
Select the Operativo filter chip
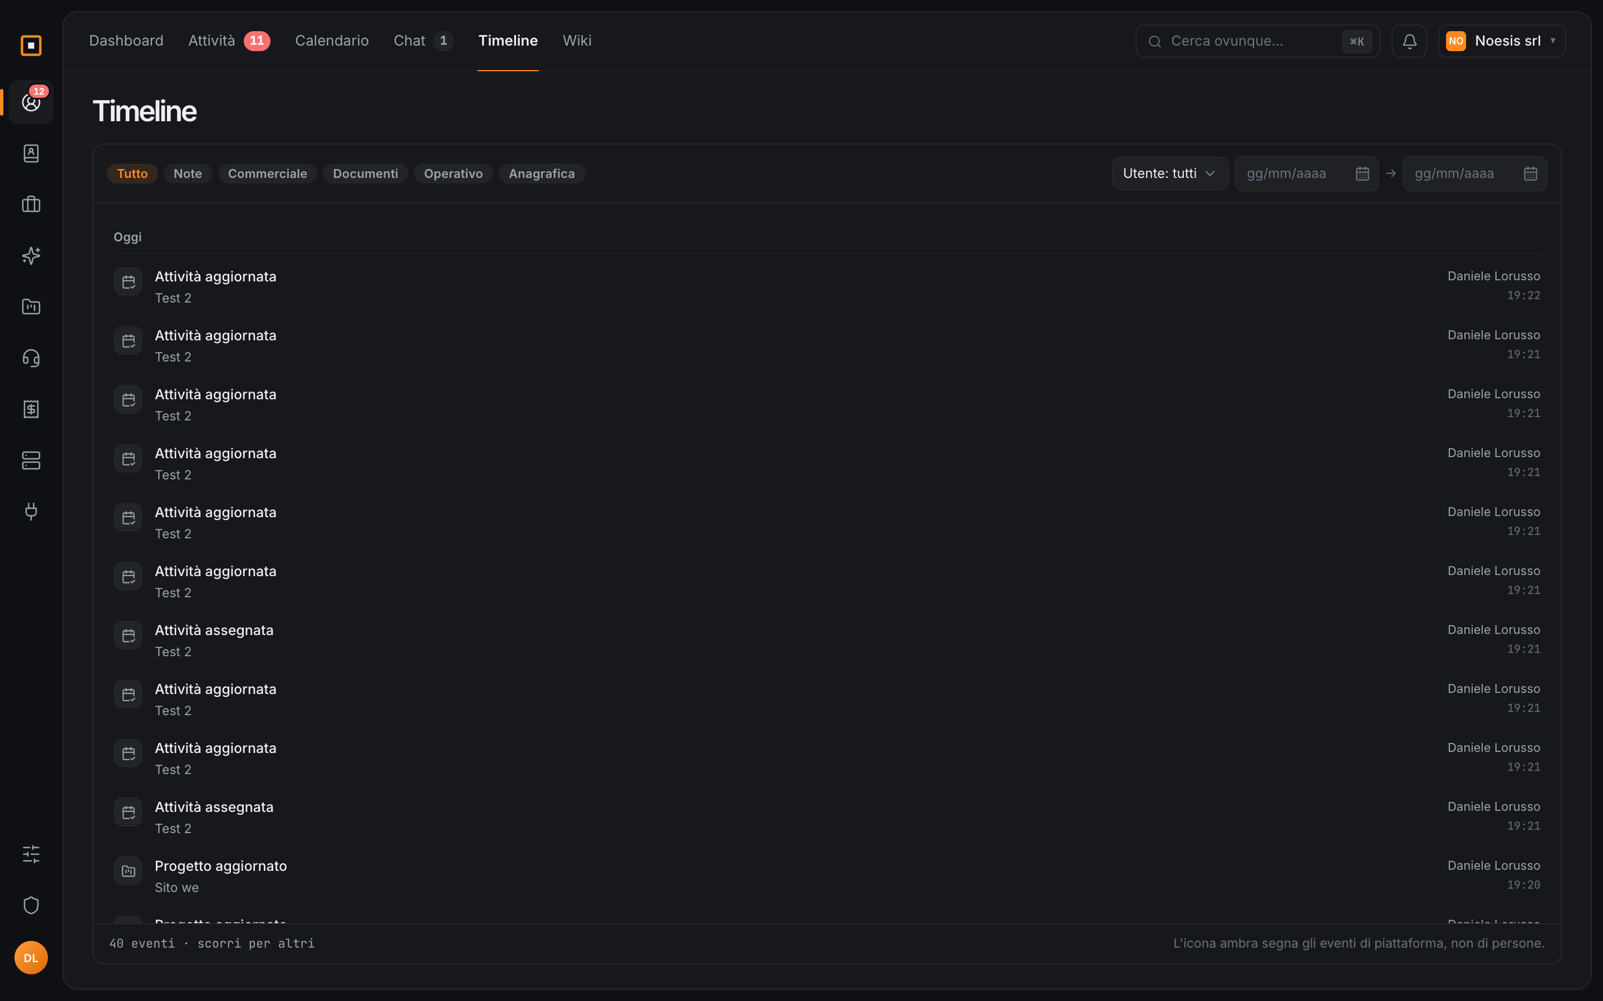tap(453, 174)
